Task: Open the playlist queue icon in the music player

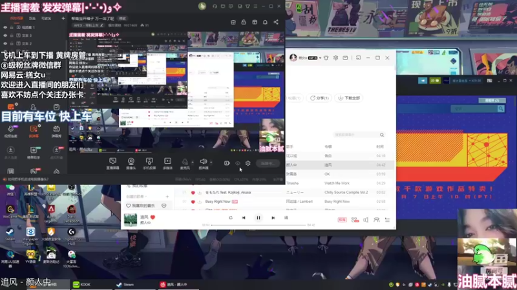Action: [x=387, y=220]
